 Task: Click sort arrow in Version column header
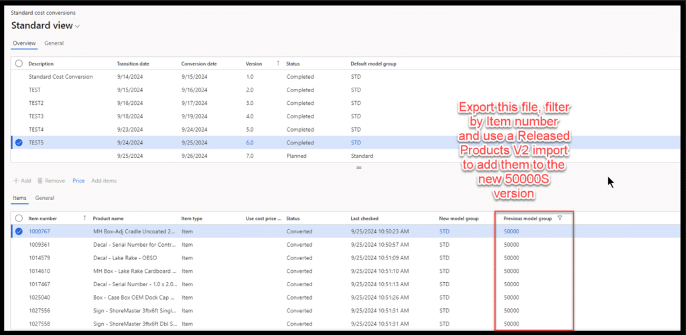coord(278,64)
